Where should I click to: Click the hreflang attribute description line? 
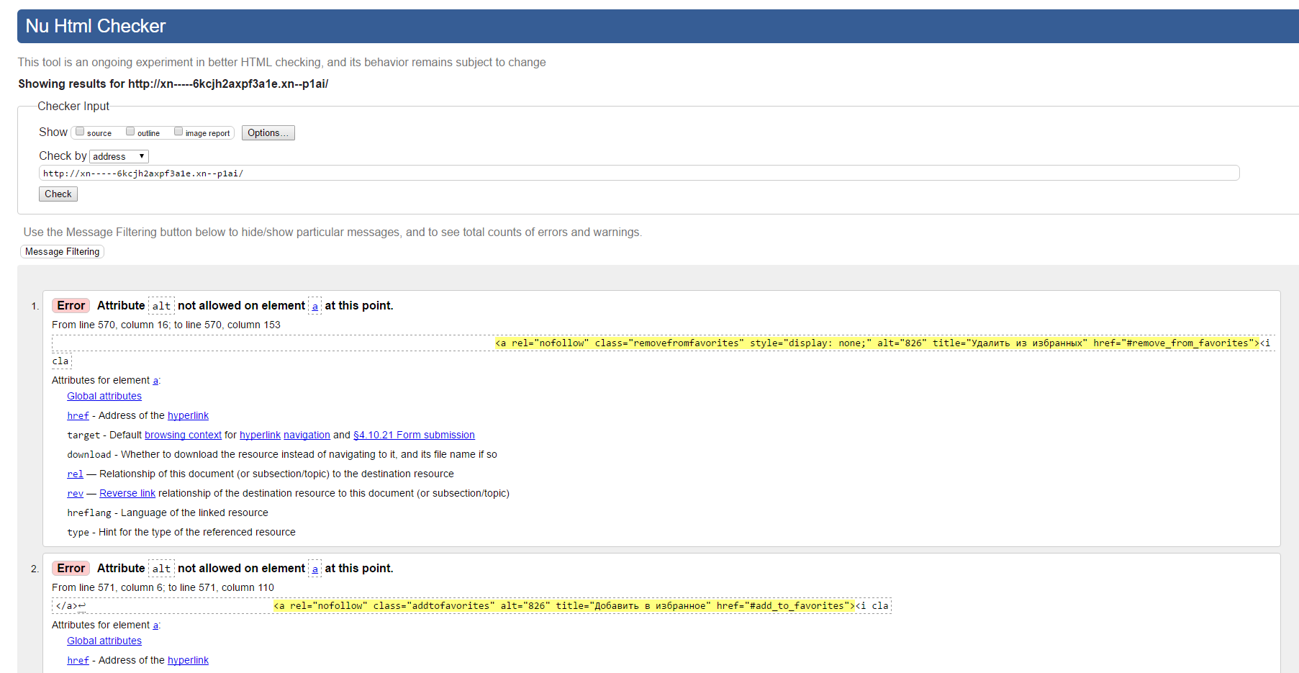click(x=168, y=513)
